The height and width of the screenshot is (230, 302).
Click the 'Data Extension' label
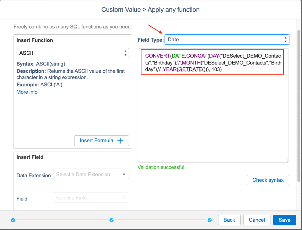[34, 176]
